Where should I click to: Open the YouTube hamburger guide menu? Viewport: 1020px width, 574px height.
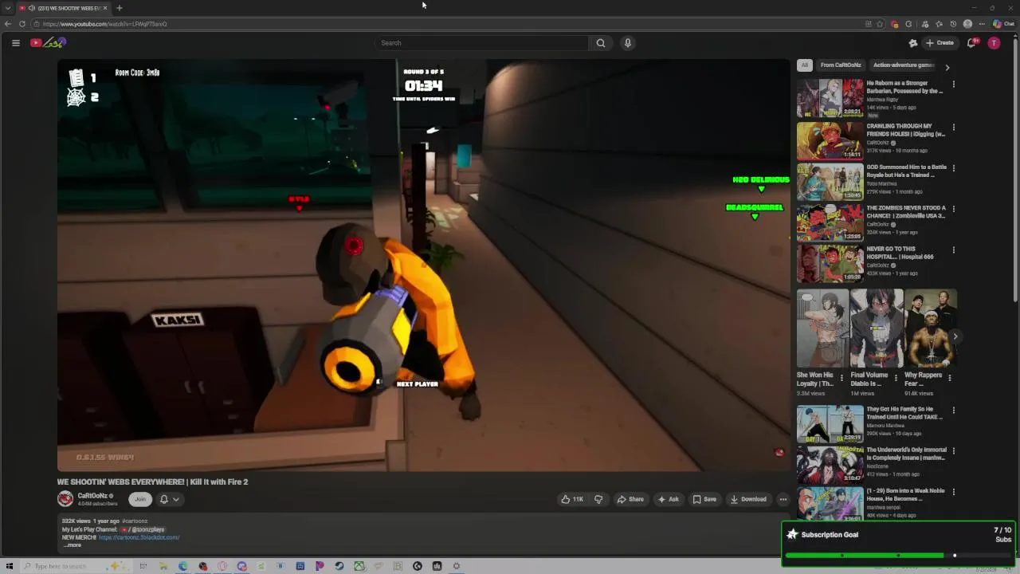(15, 43)
